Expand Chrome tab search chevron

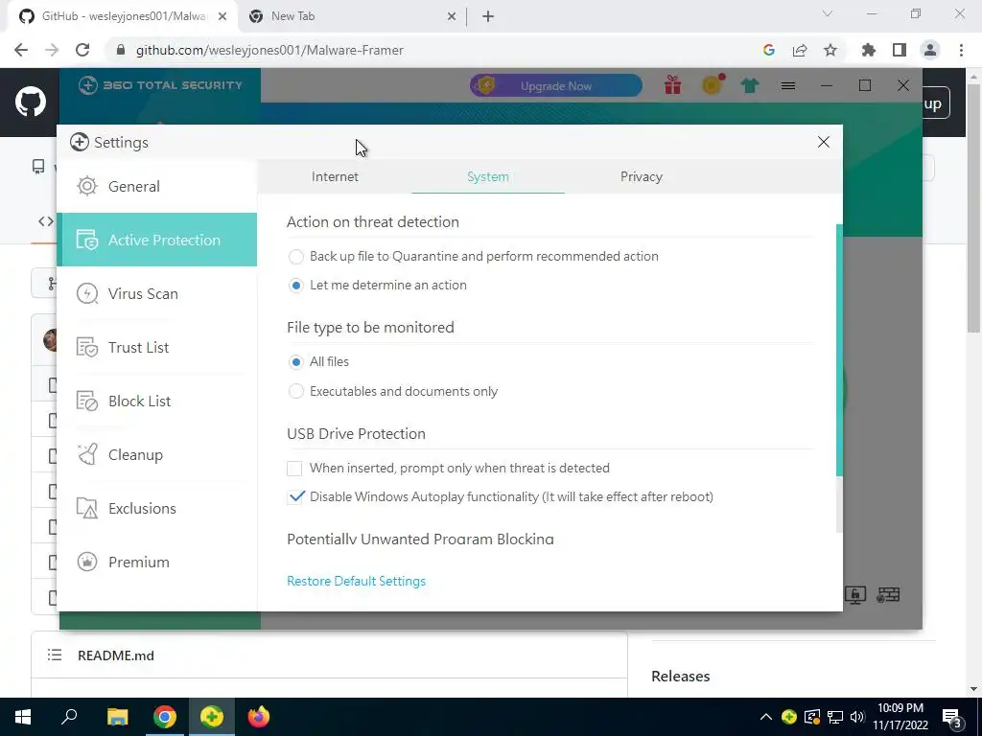coord(828,13)
